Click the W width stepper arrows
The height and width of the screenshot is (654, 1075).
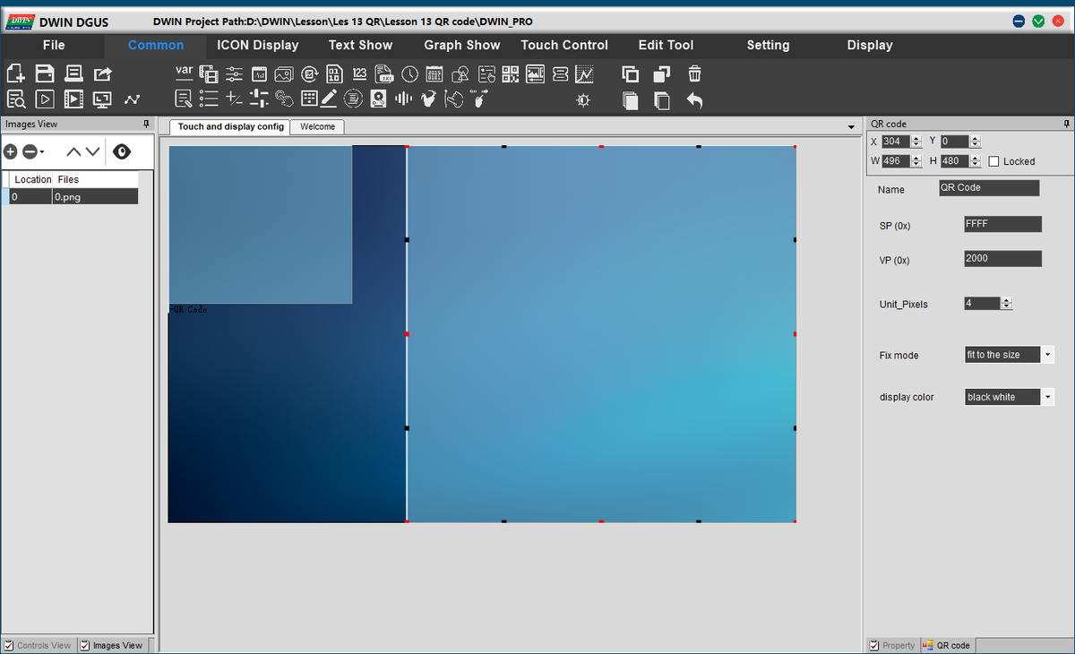(916, 161)
